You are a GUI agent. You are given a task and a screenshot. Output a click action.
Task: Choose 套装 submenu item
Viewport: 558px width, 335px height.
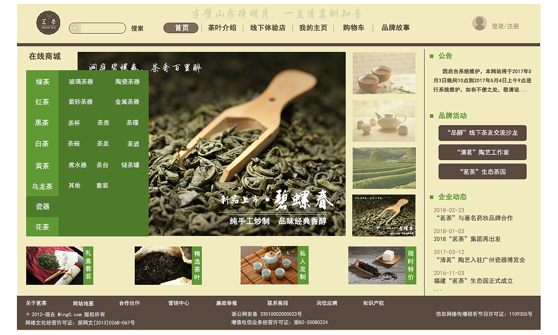pyautogui.click(x=102, y=185)
